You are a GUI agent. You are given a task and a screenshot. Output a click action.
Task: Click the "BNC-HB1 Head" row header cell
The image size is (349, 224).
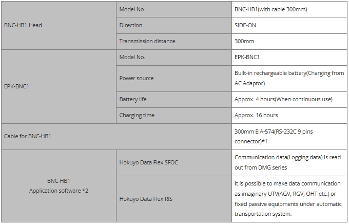click(23, 25)
